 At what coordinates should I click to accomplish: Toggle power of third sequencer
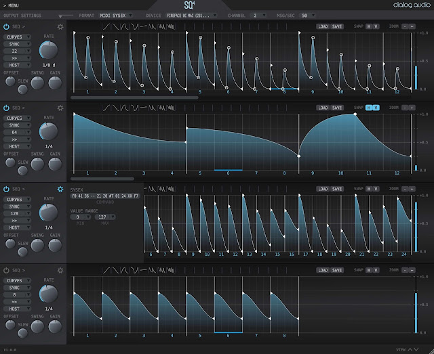(6, 189)
